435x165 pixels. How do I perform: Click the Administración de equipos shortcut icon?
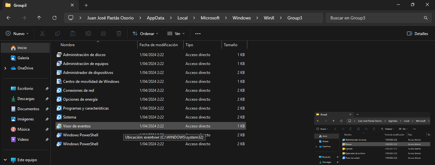[x=59, y=64]
